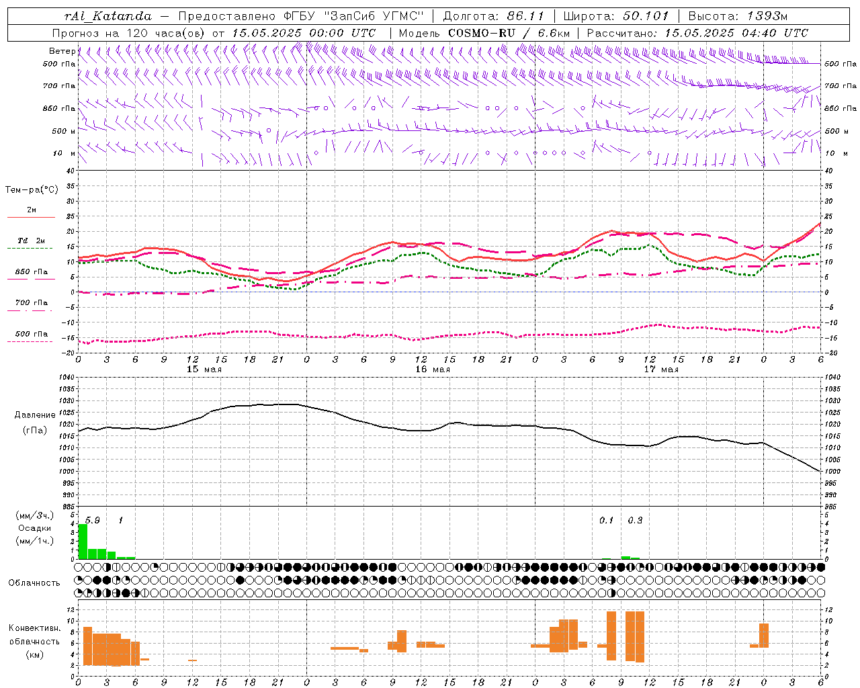Select the longitude value Долгота: 86.11
Screen dimensions: 860x688
point(493,16)
